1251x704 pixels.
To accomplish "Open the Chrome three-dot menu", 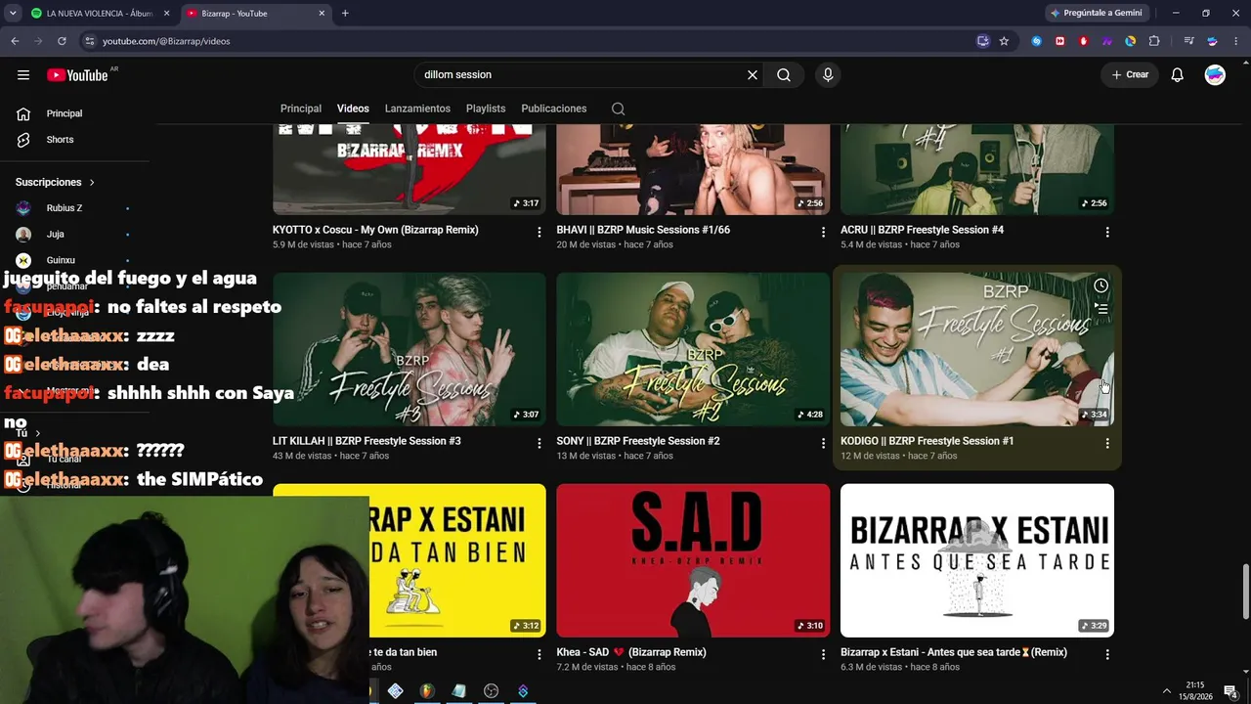I will pos(1235,41).
